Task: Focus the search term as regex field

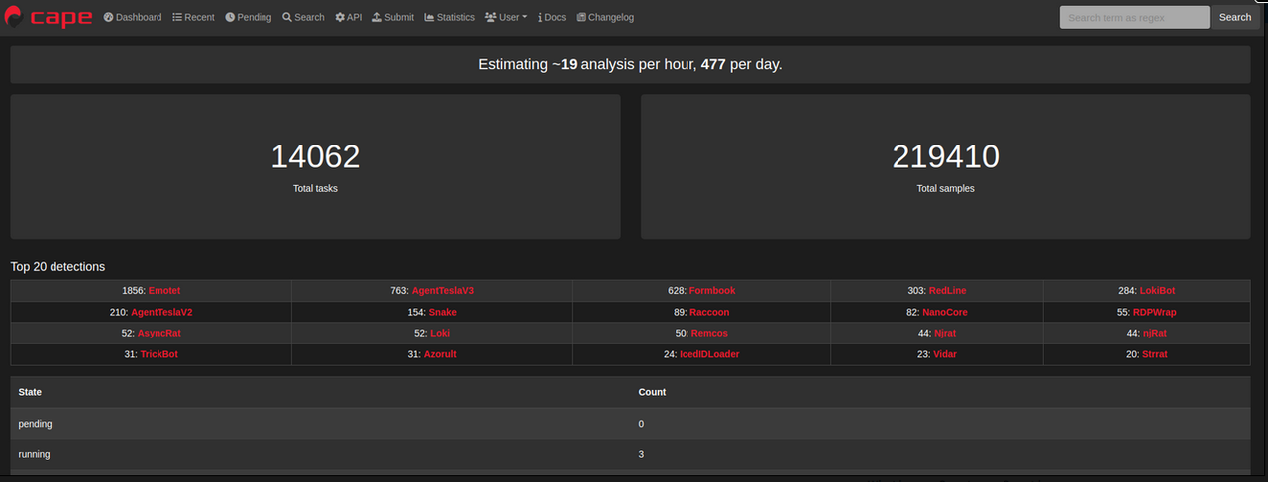Action: (1134, 17)
